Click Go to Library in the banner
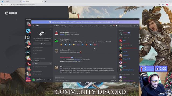Image resolution: width=172 pixels, height=96 pixels. [x=115, y=22]
